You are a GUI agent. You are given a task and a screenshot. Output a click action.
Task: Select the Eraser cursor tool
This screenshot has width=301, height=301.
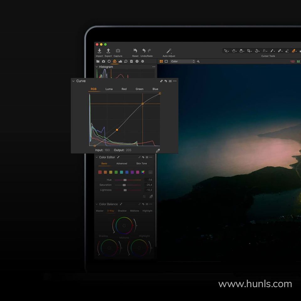click(287, 51)
